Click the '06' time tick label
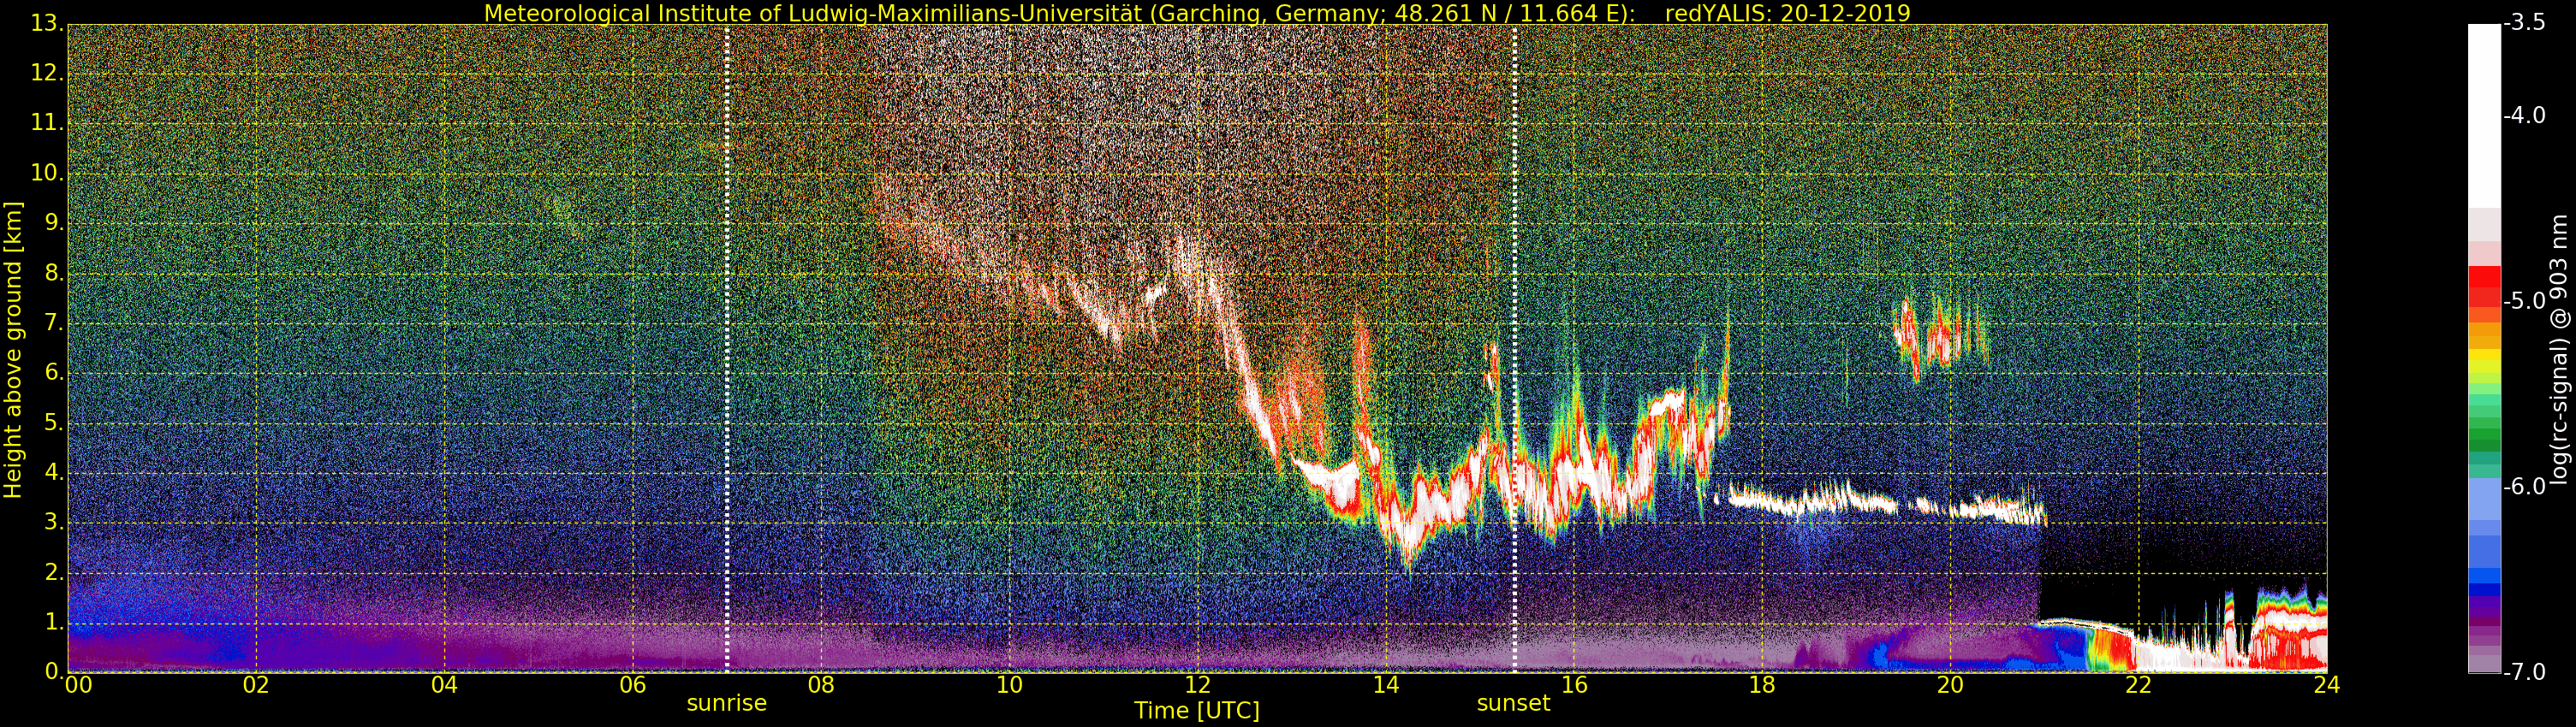 tap(632, 685)
